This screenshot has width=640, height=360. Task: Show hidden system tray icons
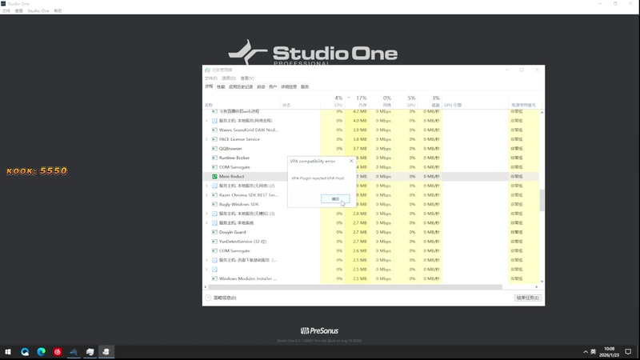click(x=586, y=352)
